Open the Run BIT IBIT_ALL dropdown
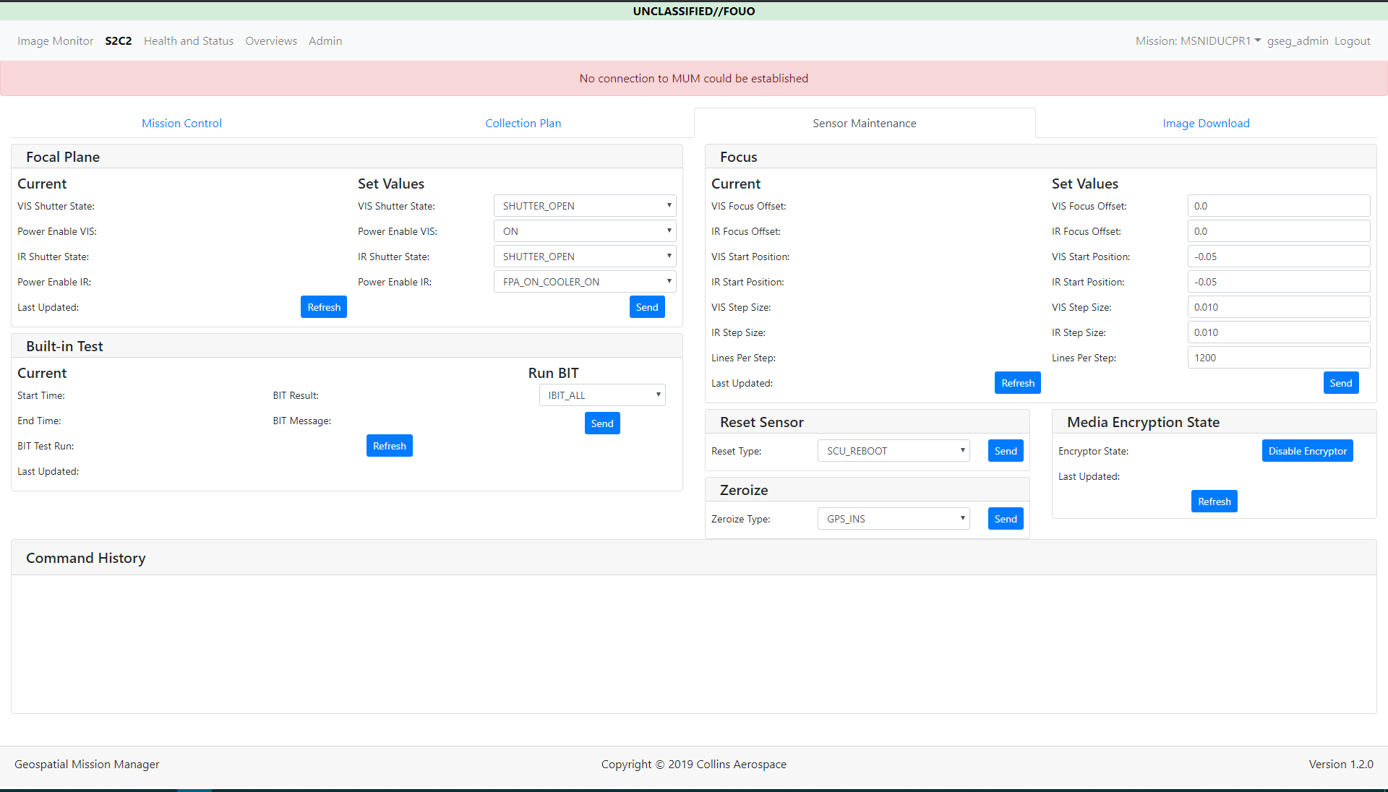The height and width of the screenshot is (792, 1388). tap(602, 395)
